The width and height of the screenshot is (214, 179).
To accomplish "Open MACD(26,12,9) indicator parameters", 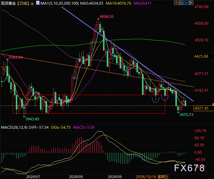I will tap(14, 127).
